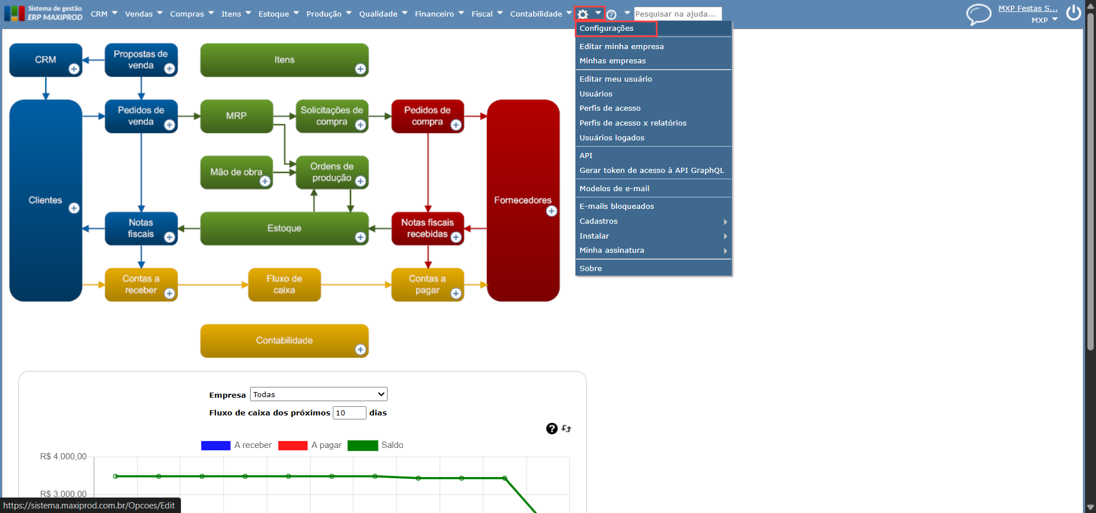
Task: Click the chart help question mark icon
Action: [x=551, y=429]
